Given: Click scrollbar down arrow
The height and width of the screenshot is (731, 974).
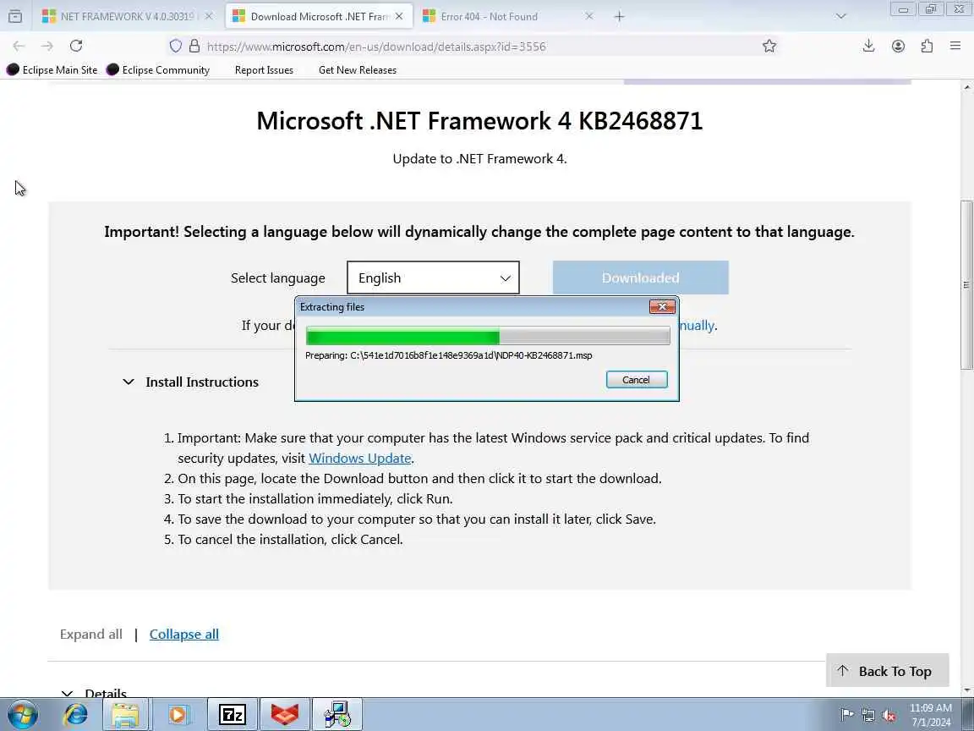Looking at the screenshot, I should 967,690.
